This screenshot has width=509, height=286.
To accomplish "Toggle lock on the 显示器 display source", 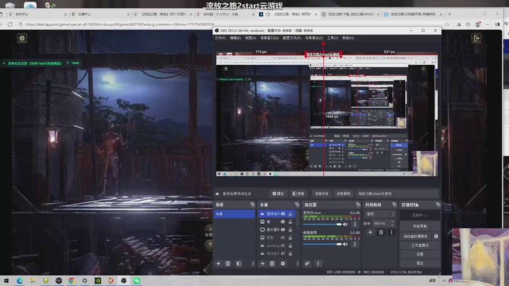I will pos(290,229).
